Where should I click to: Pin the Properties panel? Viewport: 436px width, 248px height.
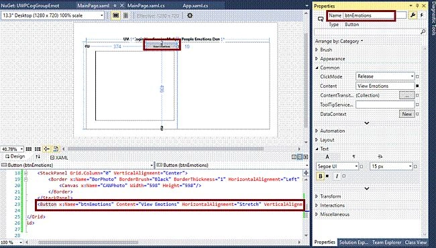pyautogui.click(x=417, y=6)
